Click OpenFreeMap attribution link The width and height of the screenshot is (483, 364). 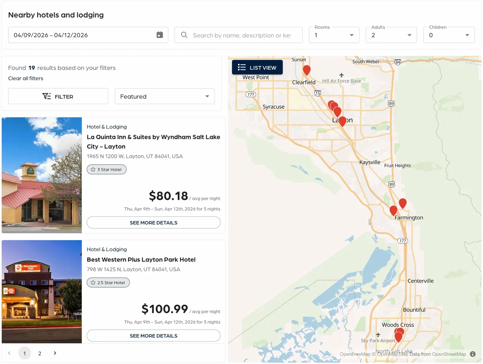pos(355,354)
